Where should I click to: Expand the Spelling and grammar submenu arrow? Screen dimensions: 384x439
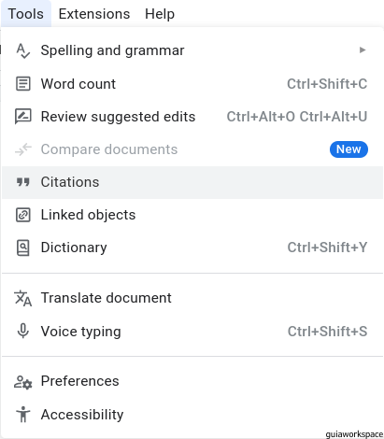[x=363, y=50]
